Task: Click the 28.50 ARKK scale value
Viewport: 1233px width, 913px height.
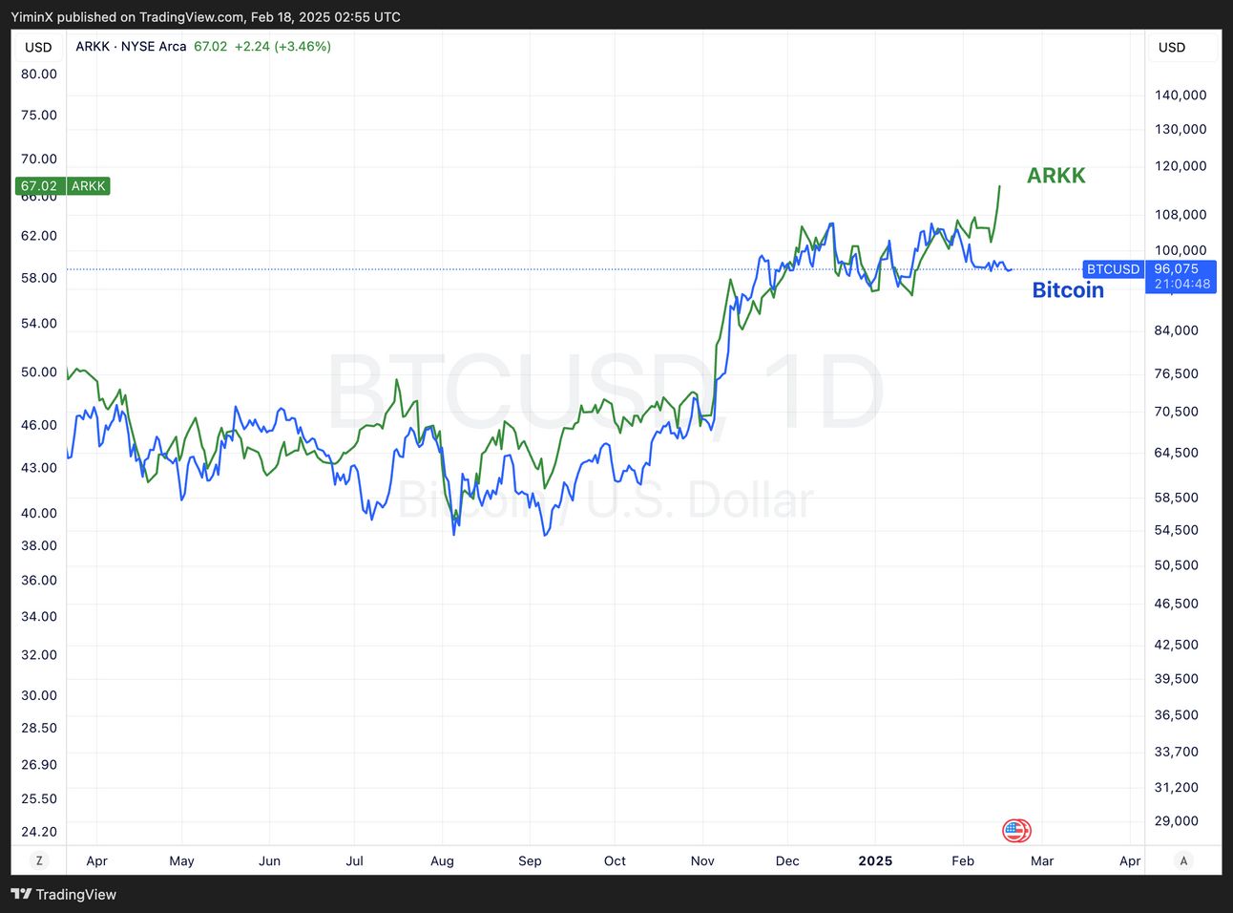Action: click(39, 728)
